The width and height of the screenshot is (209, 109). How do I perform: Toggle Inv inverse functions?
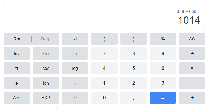click(17, 54)
